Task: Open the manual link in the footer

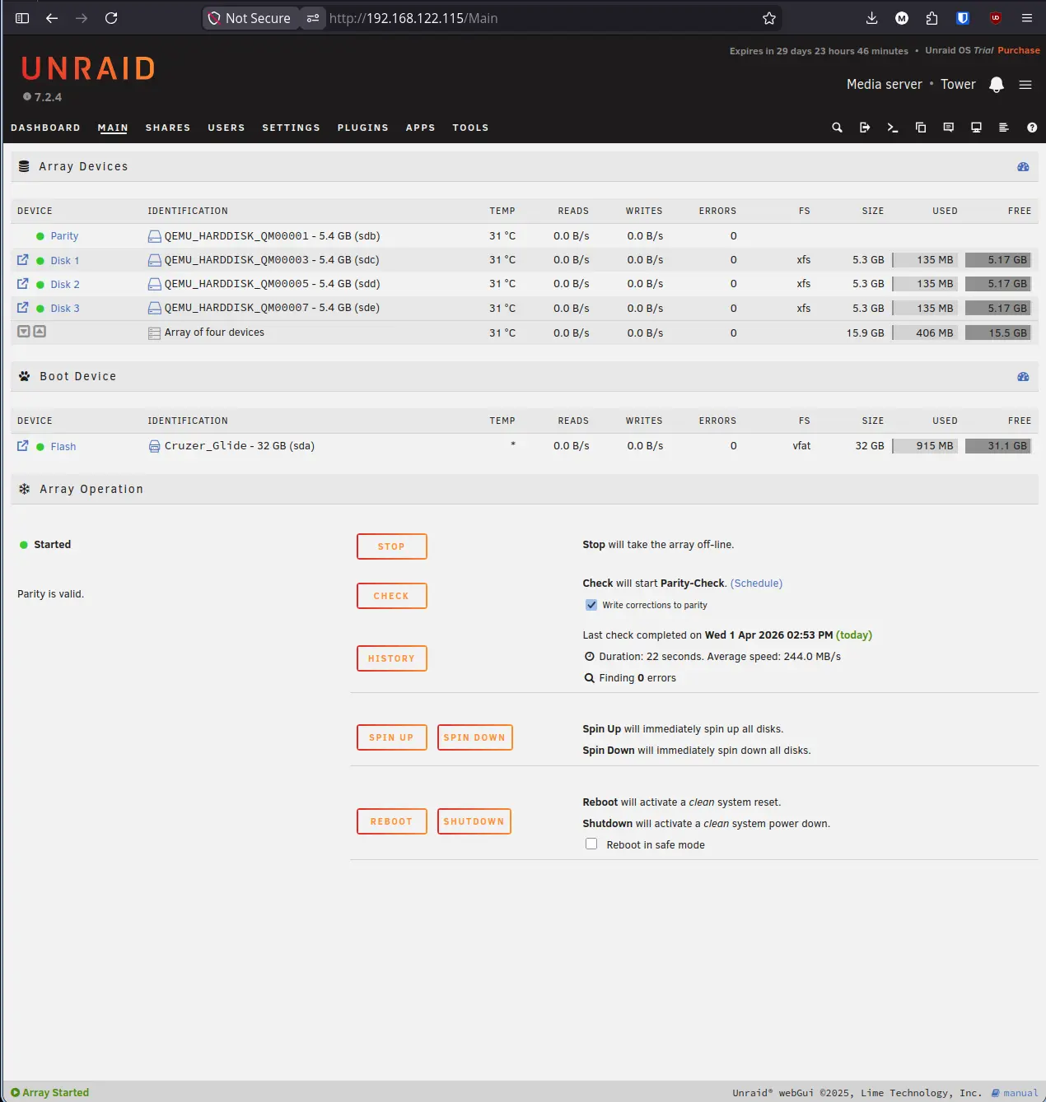Action: click(x=1015, y=1093)
